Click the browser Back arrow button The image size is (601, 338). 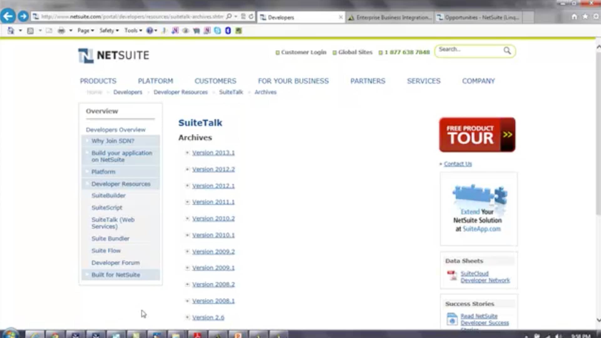point(8,16)
